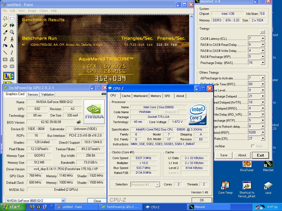Open the Cache tab in CPU-Z
This screenshot has width=282, height=211.
click(x=126, y=96)
